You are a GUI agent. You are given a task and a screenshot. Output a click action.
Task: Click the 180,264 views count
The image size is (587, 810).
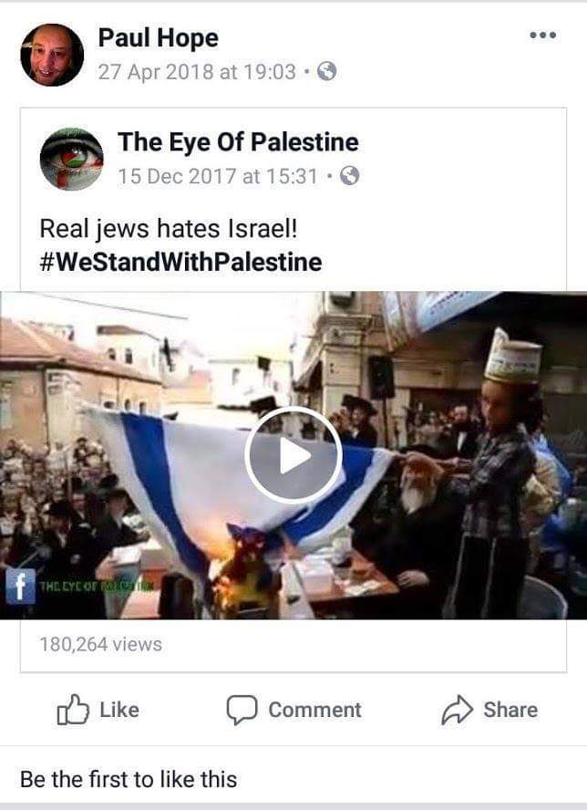point(100,644)
